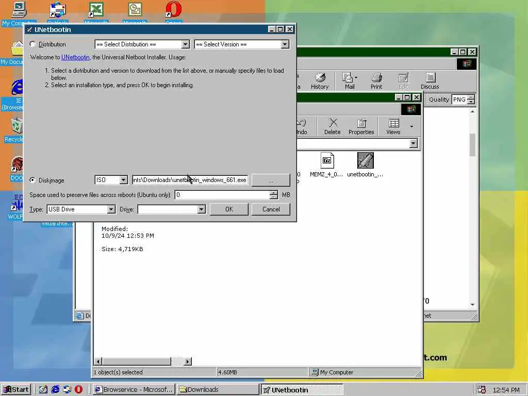Click Print icon in browser toolbar
528x396 pixels.
pos(376,81)
